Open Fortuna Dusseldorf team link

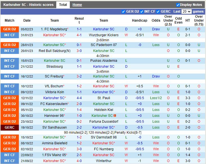(104, 122)
